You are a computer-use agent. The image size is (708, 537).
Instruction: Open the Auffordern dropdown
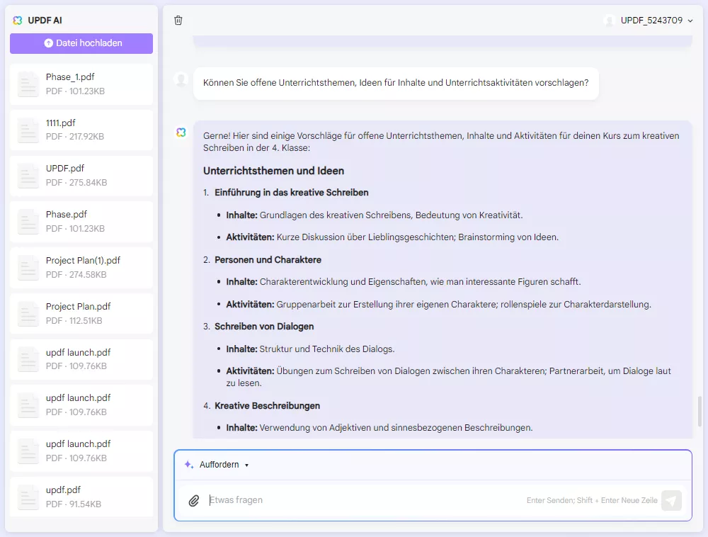coord(219,464)
